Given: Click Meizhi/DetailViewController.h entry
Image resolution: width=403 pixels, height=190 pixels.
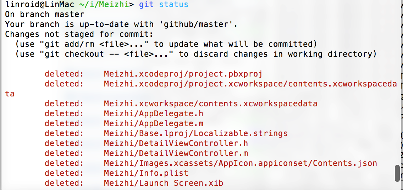Looking at the screenshot, I should 176,143.
